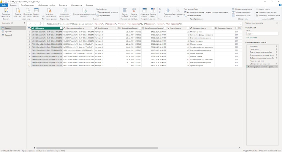Collapse the ПРИМЕНЕННЫЕ ШАГИ section
Screen dimensions: 282x152
[245, 43]
